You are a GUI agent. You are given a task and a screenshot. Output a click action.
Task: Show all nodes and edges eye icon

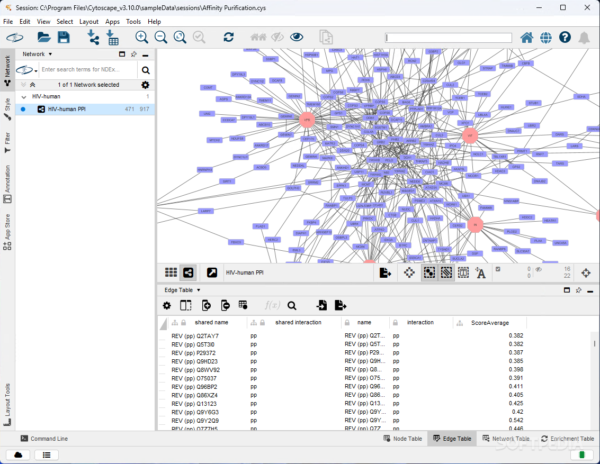[297, 37]
